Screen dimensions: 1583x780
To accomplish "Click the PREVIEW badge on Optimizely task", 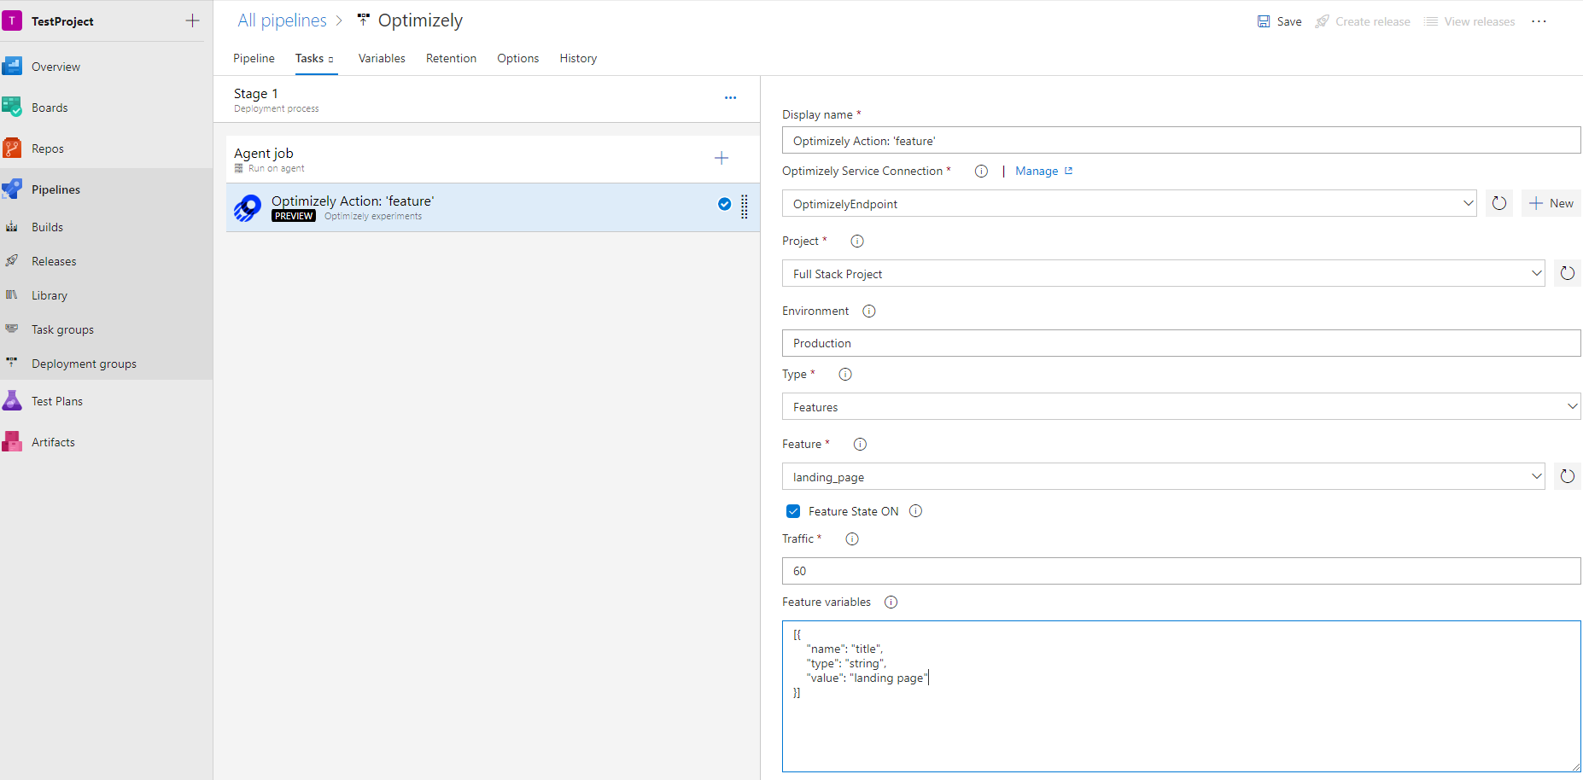I will click(x=294, y=217).
